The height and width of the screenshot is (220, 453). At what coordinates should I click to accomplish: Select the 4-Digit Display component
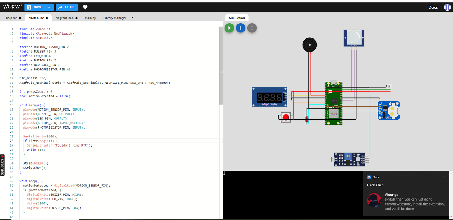tap(269, 97)
